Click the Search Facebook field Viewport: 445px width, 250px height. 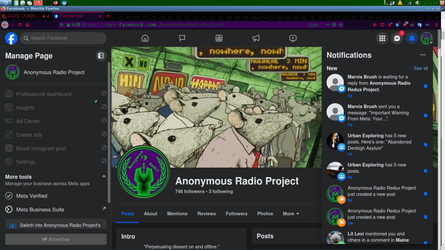[65, 38]
